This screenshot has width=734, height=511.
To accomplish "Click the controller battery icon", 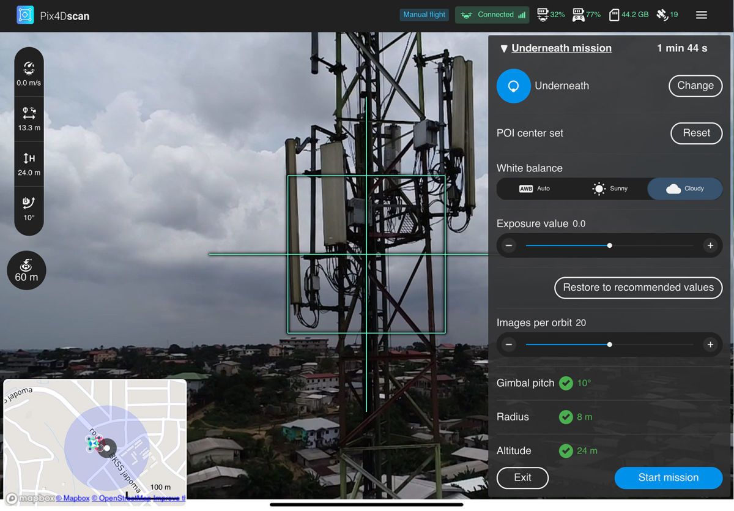I will pyautogui.click(x=579, y=15).
